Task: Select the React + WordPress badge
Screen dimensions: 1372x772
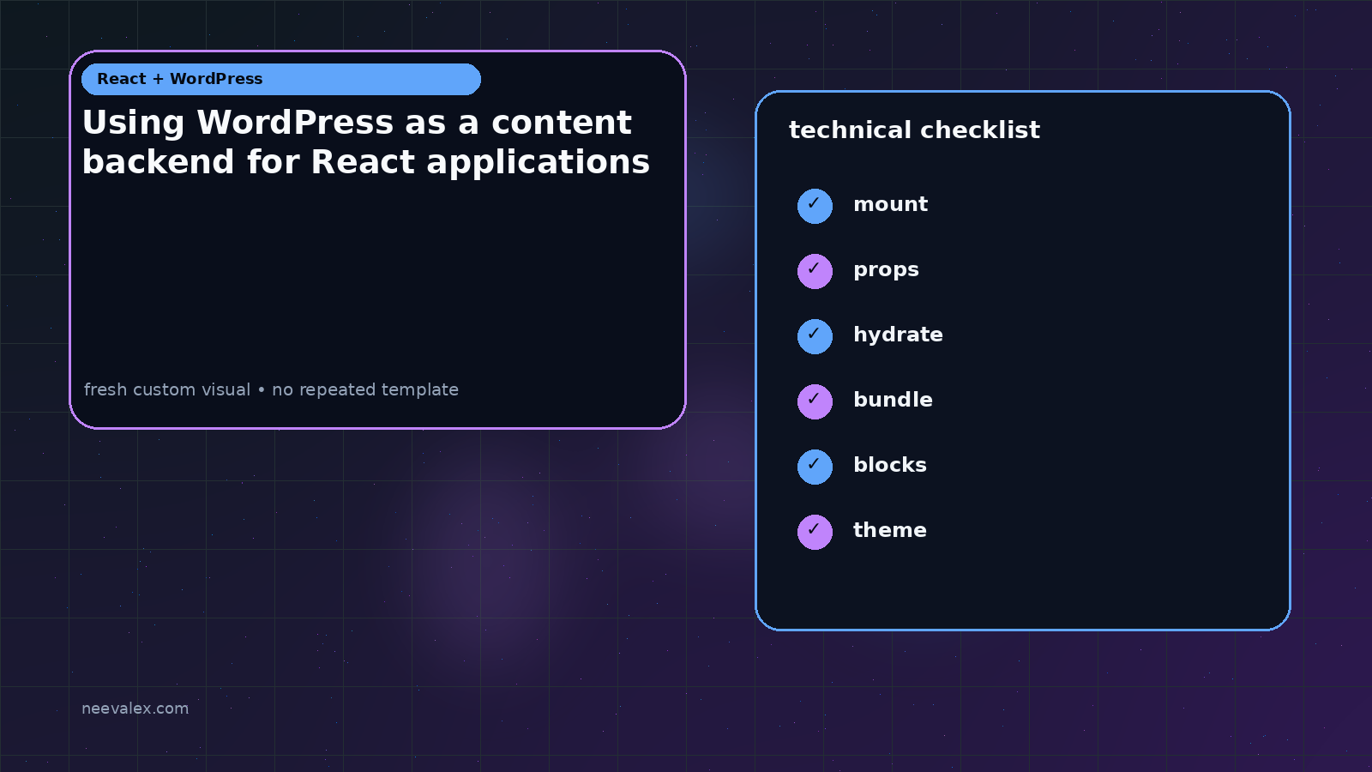Action: (x=281, y=79)
